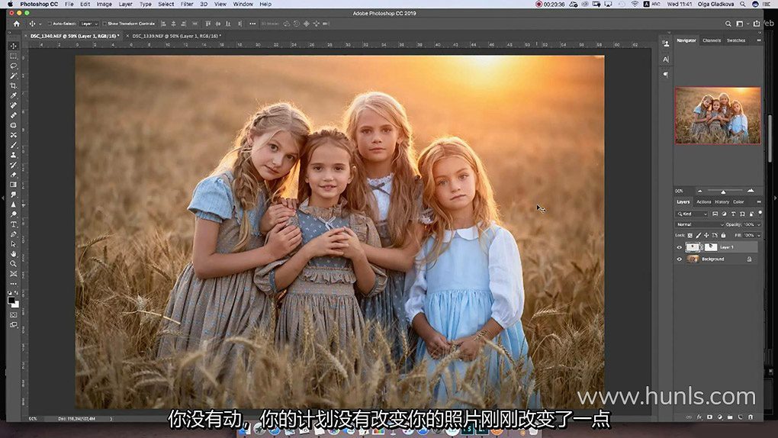Toggle filter for adjustment layers
This screenshot has width=778, height=438.
pos(724,214)
